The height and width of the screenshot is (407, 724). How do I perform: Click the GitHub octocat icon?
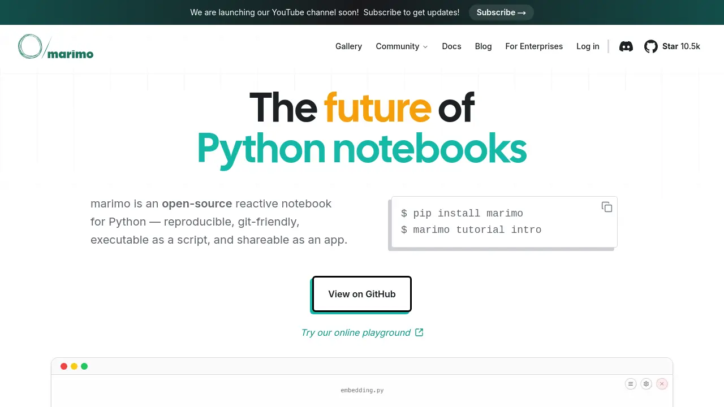[651, 46]
